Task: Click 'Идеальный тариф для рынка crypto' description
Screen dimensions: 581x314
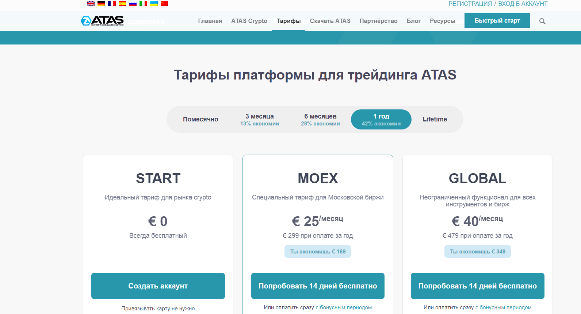Action: coord(158,197)
